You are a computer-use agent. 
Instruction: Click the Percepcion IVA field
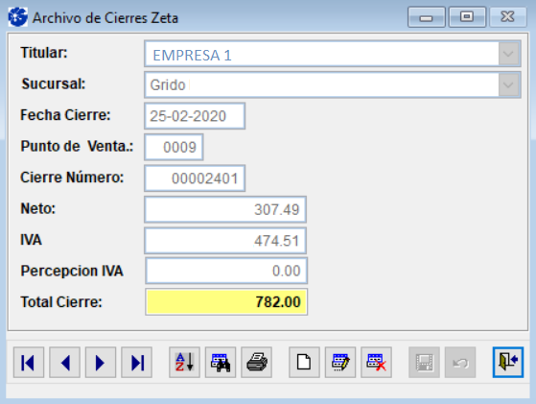click(x=226, y=271)
